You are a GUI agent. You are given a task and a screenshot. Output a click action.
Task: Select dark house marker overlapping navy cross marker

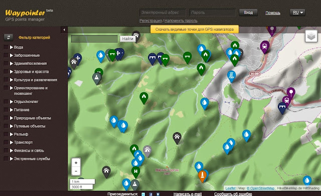(x=73, y=63)
